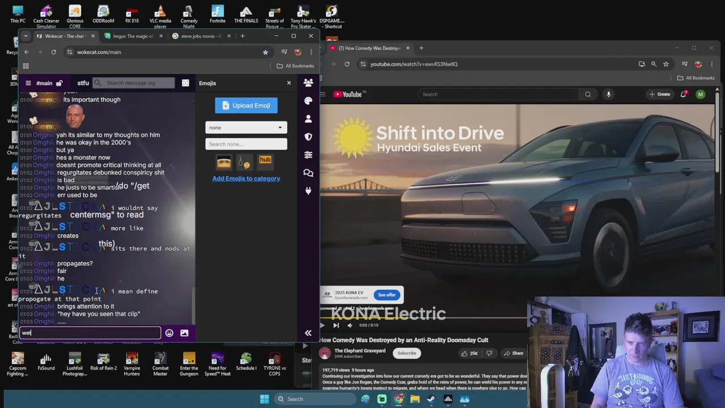Click the image upload icon in chat input
The height and width of the screenshot is (408, 725).
(184, 333)
